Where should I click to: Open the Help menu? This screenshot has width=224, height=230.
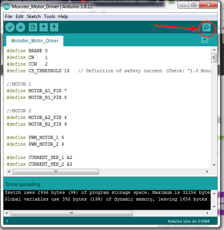pos(63,16)
